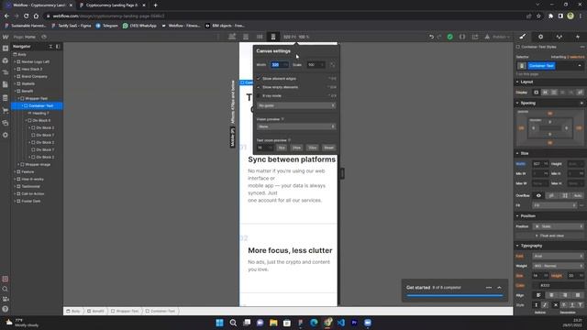The width and height of the screenshot is (587, 330).
Task: Click the Width field in Canvas settings
Action: click(279, 65)
